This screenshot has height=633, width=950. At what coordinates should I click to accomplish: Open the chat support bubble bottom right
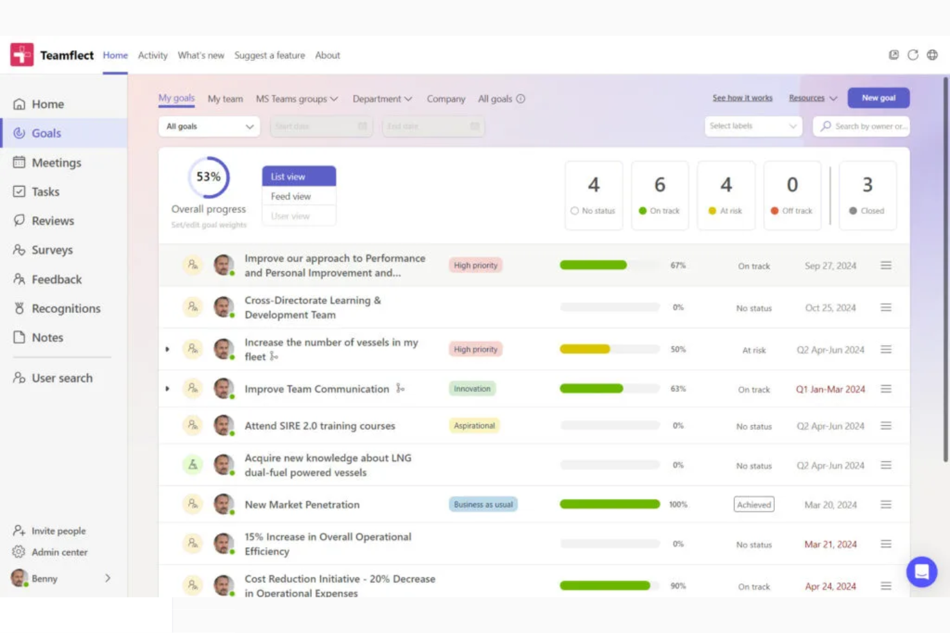tap(922, 571)
